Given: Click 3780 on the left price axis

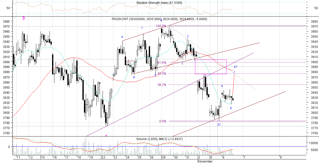Looking at the screenshot, I should pos(6,123).
